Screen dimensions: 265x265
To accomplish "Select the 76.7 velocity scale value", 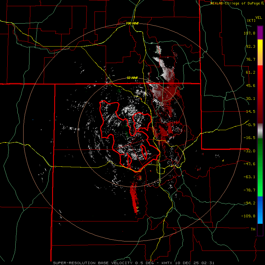I will tap(251, 59).
